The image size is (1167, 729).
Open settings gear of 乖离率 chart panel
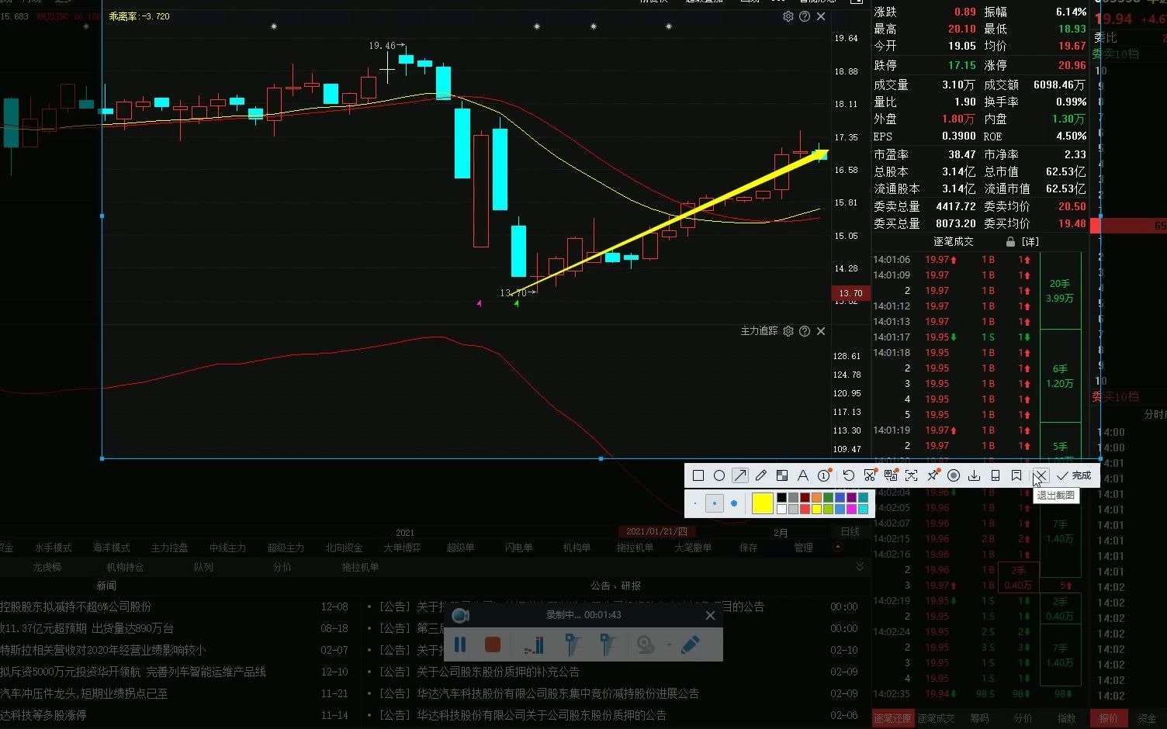point(788,16)
